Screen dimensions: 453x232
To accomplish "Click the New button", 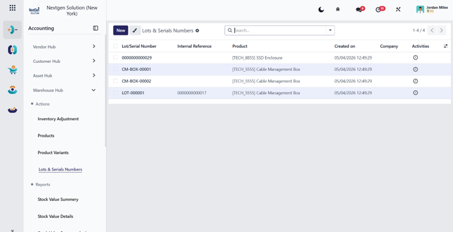I will [x=121, y=30].
